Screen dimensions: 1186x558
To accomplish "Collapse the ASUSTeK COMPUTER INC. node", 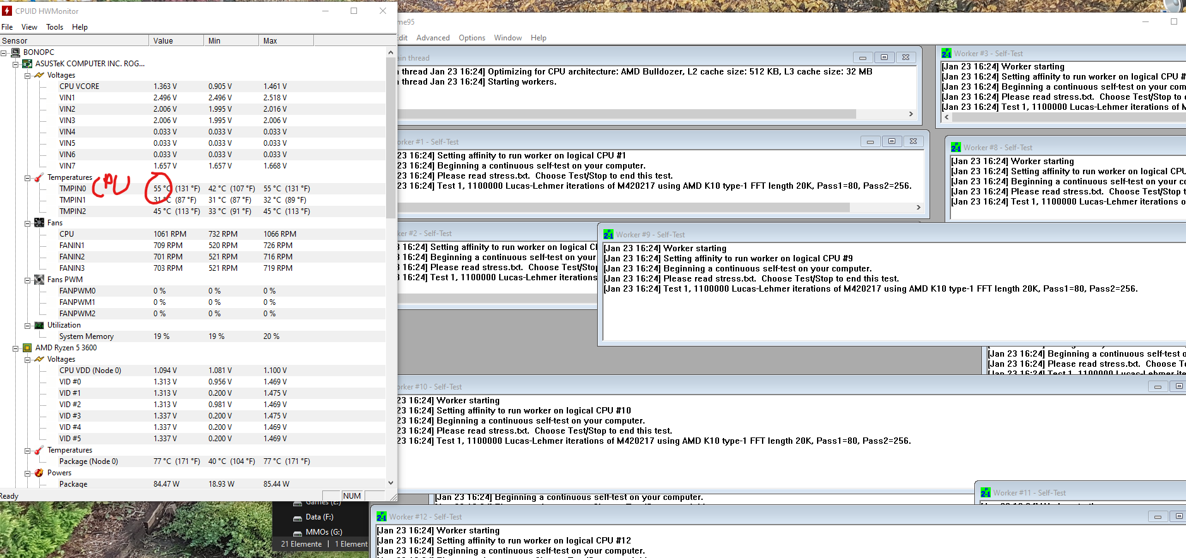I will (16, 64).
